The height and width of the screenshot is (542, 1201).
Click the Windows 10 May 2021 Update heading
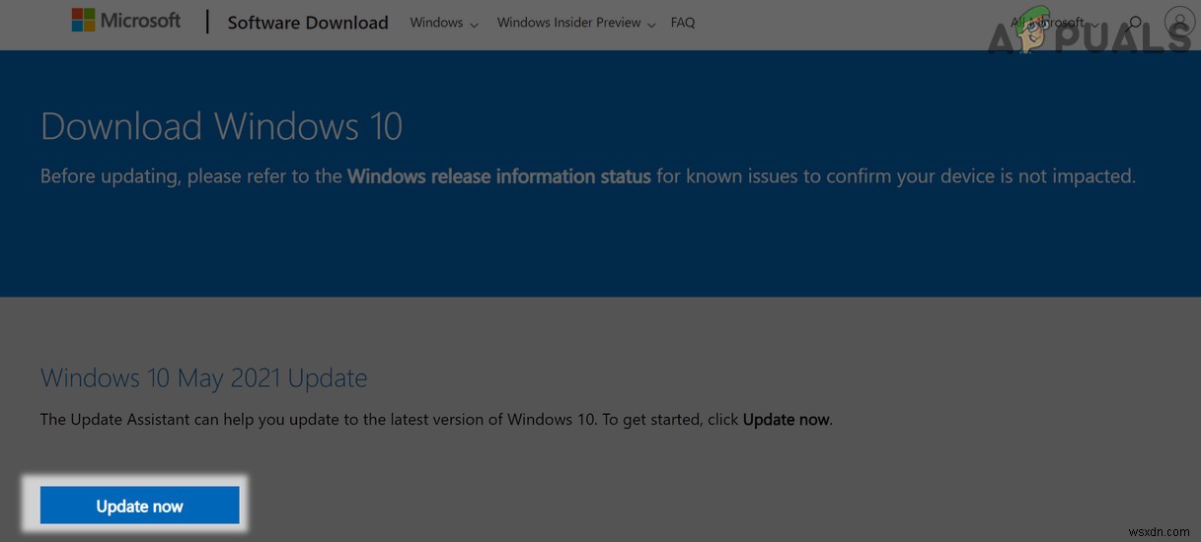click(203, 378)
